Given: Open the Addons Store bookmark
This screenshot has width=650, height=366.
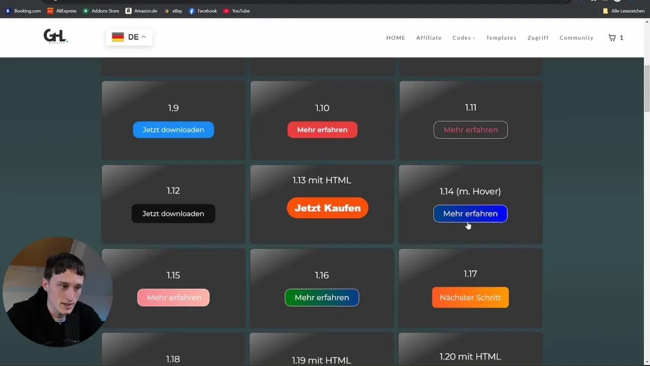Looking at the screenshot, I should click(101, 11).
